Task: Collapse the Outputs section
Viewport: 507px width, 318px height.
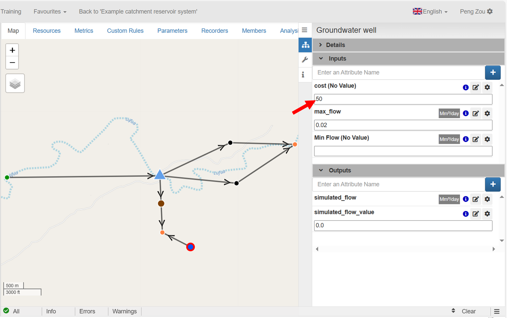Action: (340, 170)
